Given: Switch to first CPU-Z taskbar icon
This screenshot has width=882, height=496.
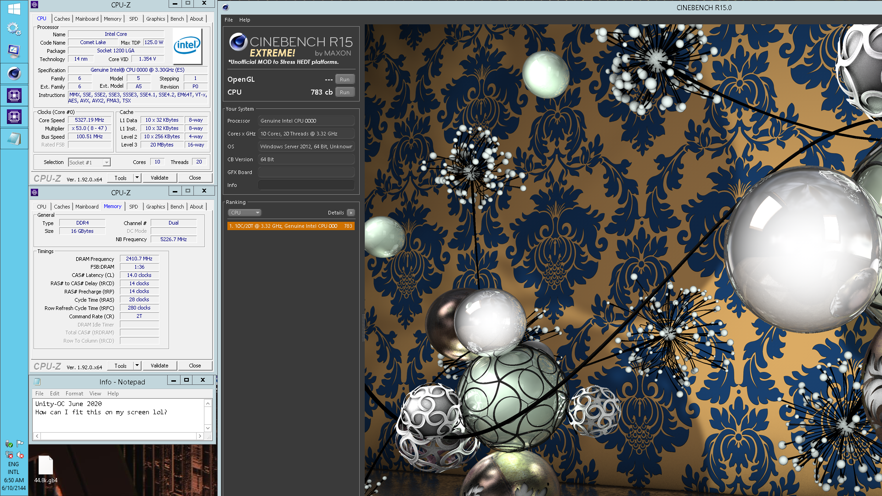Looking at the screenshot, I should 14,95.
